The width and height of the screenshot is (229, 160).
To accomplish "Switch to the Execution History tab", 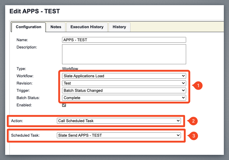I will [x=87, y=27].
